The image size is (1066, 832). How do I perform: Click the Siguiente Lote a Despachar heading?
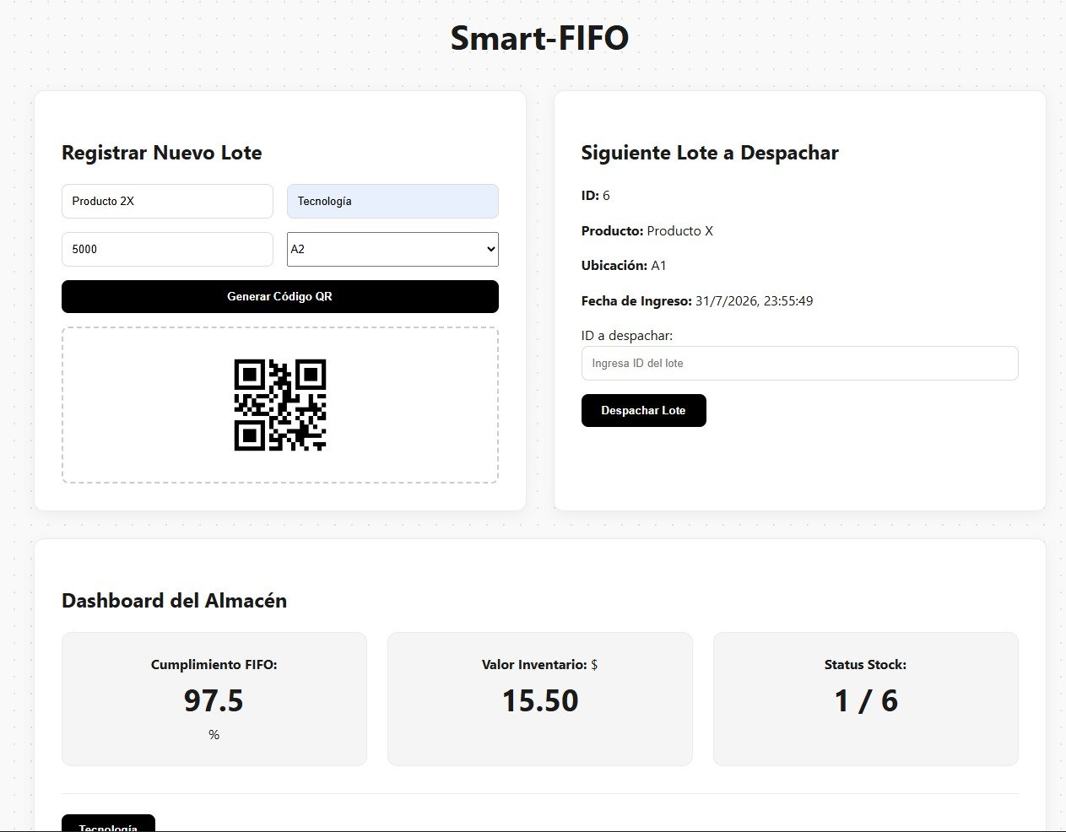[x=710, y=153]
